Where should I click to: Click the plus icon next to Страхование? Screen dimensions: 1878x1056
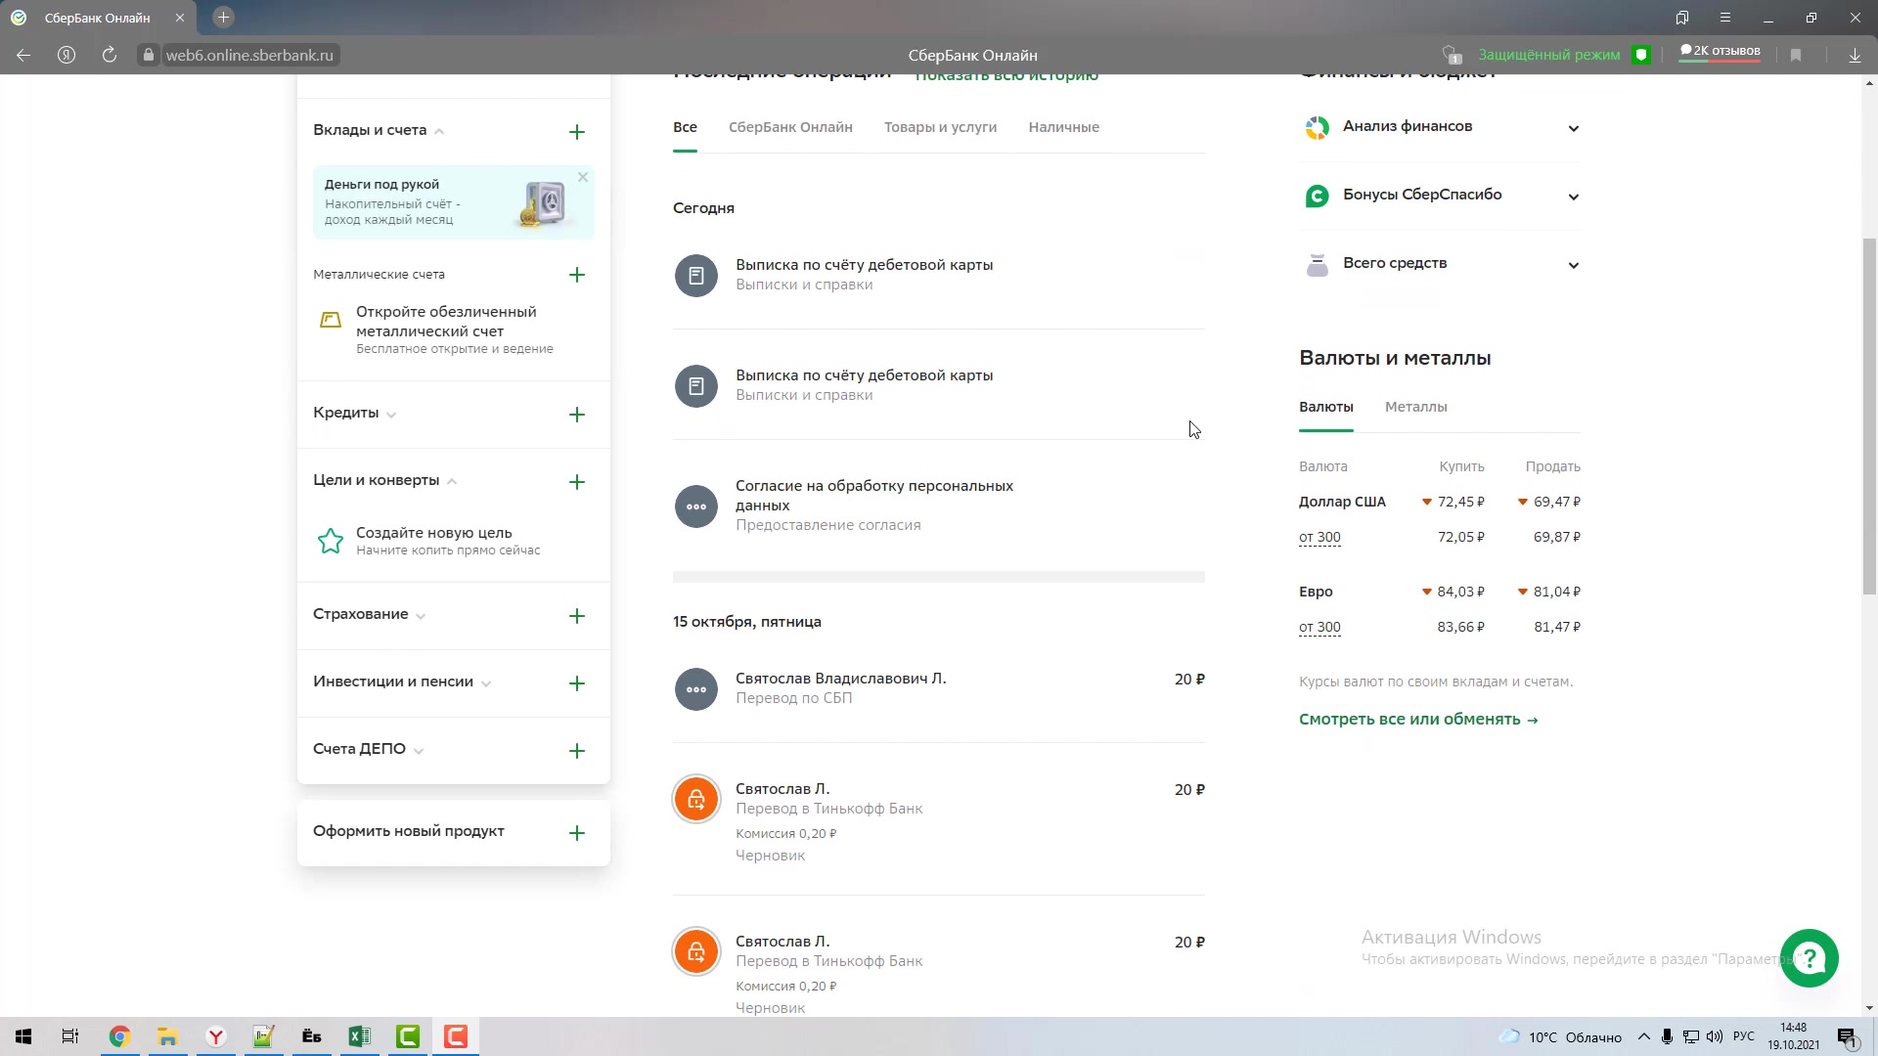pyautogui.click(x=577, y=616)
